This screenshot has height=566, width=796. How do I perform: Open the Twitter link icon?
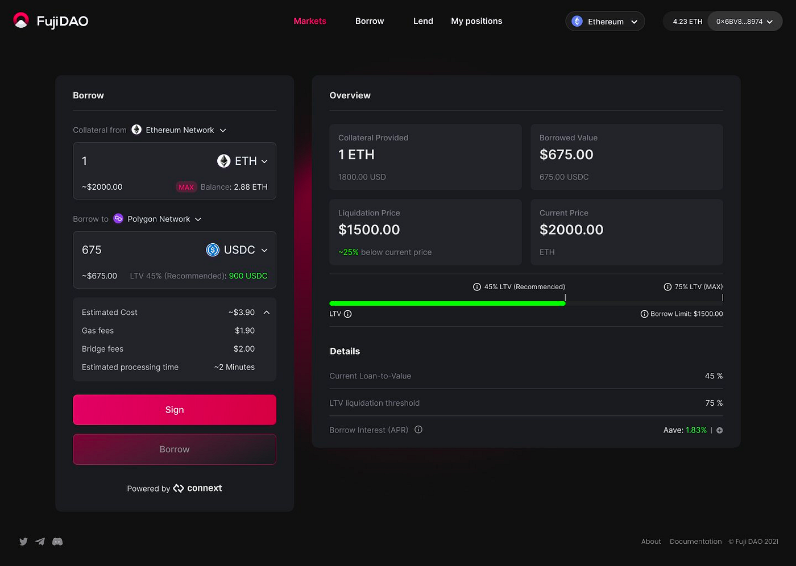pyautogui.click(x=23, y=542)
